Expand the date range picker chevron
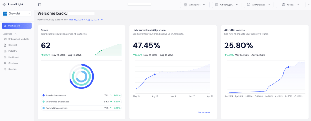Image resolution: width=311 pixels, height=121 pixels. [102, 20]
